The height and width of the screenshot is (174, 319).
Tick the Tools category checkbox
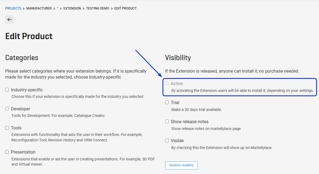[7, 128]
